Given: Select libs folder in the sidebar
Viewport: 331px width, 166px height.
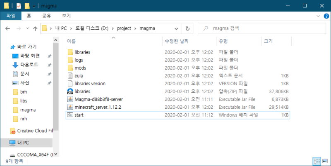Looking at the screenshot, I should coord(24,101).
